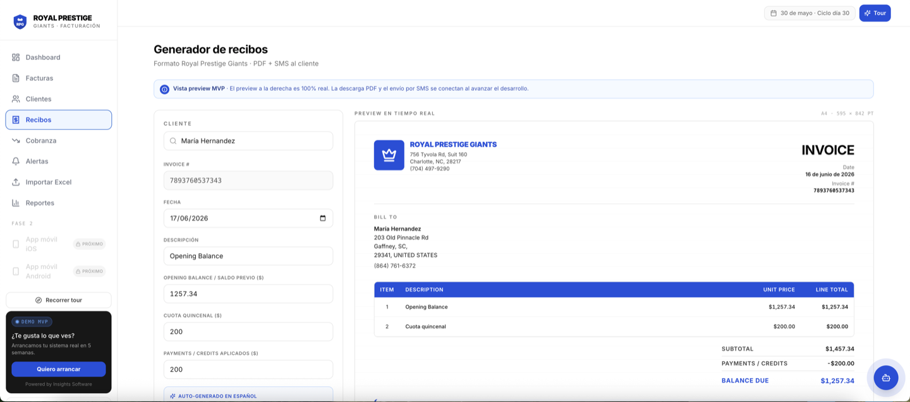Image resolution: width=910 pixels, height=402 pixels.
Task: Click the Opening Balance amount field
Action: pyautogui.click(x=248, y=294)
